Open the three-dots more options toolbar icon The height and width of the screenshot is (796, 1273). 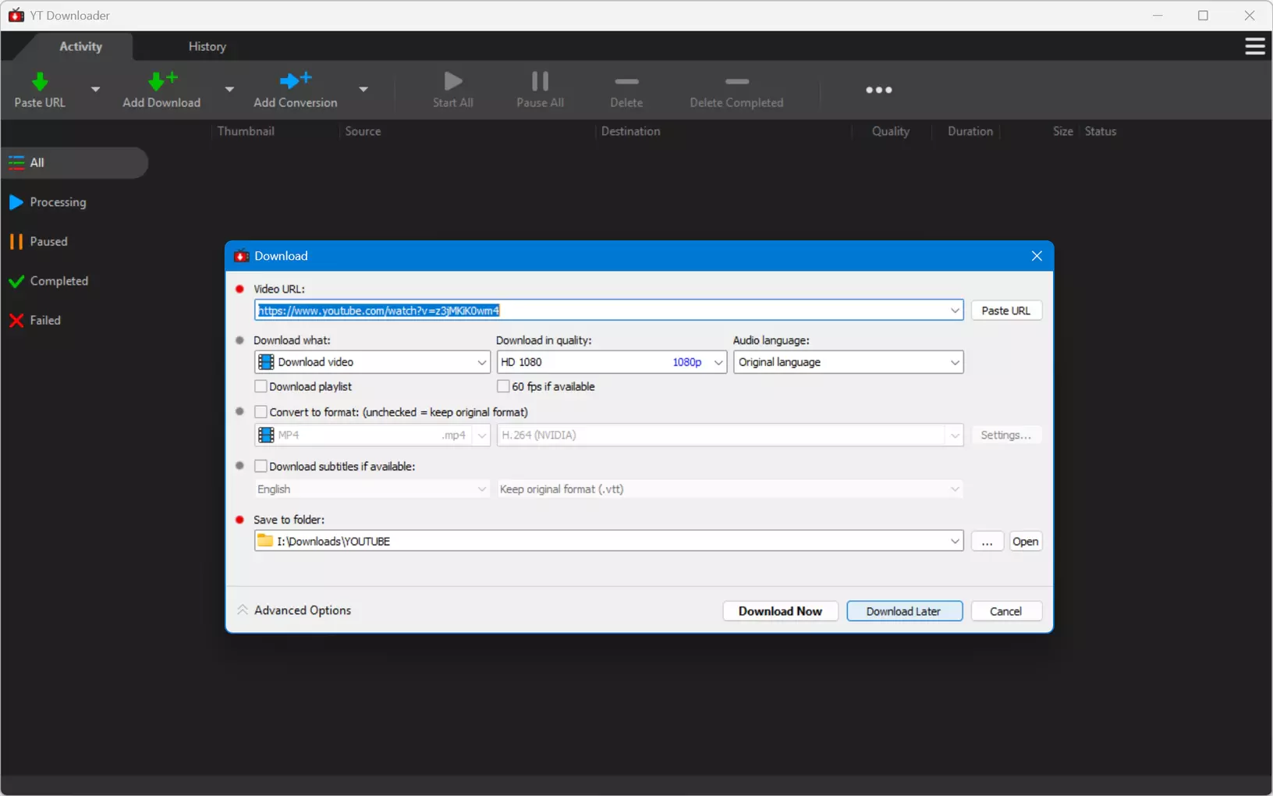(x=878, y=90)
